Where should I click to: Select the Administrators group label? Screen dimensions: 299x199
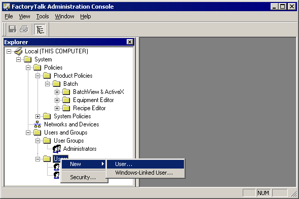(80, 149)
